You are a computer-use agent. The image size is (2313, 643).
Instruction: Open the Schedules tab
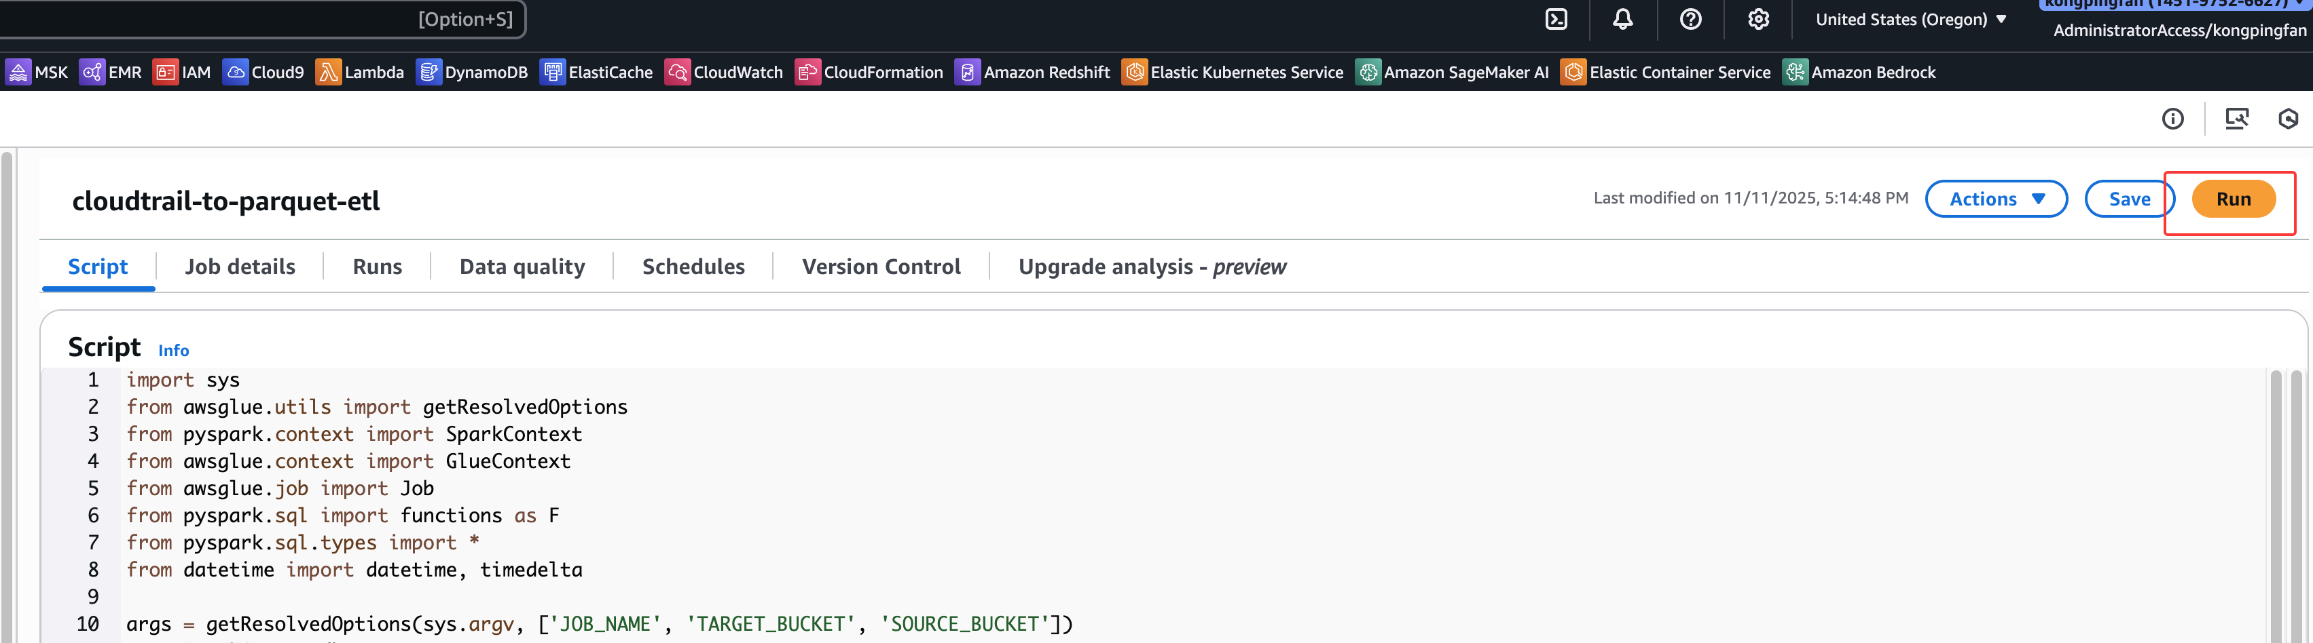tap(693, 267)
